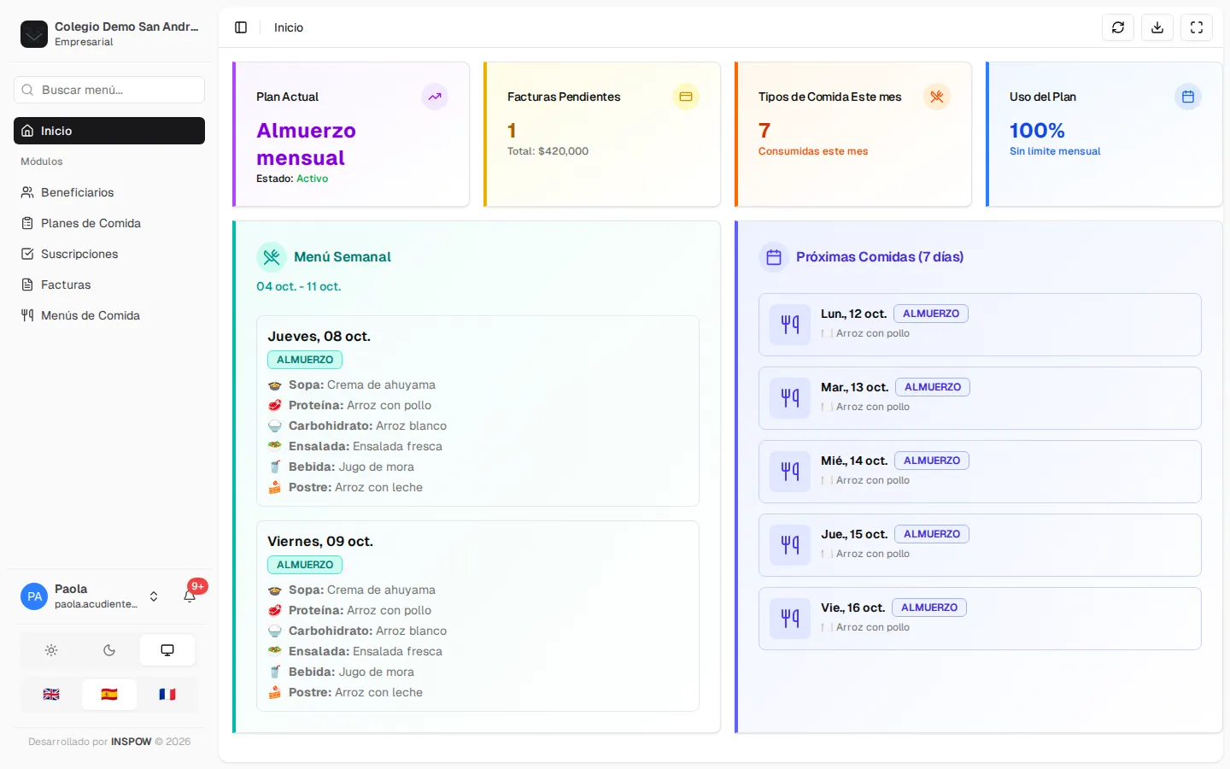This screenshot has height=769, width=1230.
Task: Toggle the sidebar panel icon
Action: 241,27
